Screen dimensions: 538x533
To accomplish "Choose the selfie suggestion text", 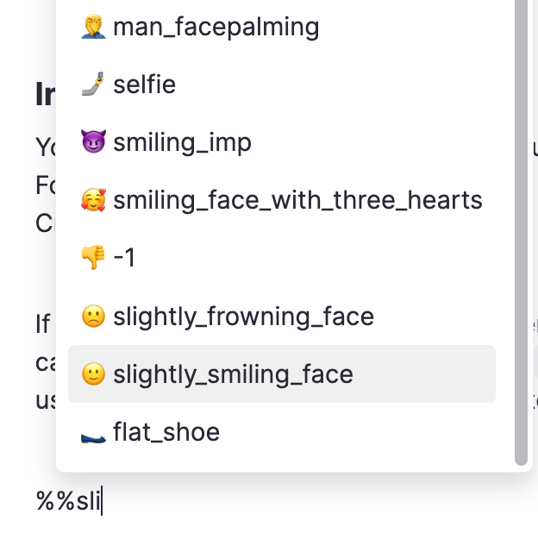I will 144,85.
